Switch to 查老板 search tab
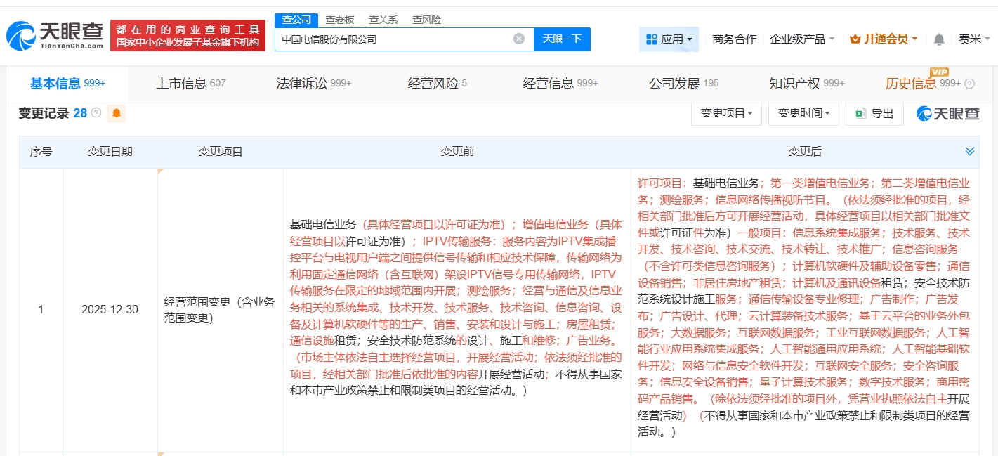Viewport: 998px width, 456px height. tap(339, 20)
